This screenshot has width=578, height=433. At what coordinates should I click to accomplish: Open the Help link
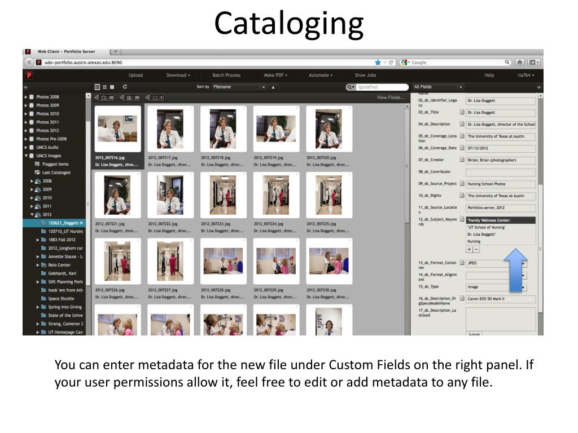click(489, 75)
